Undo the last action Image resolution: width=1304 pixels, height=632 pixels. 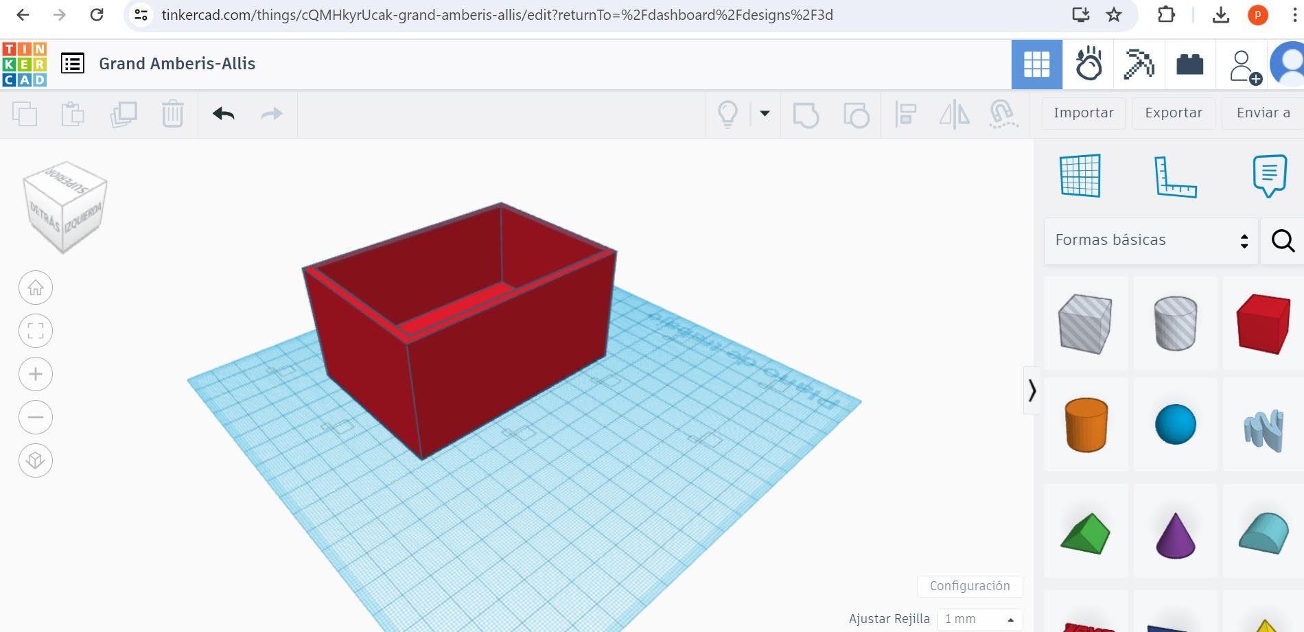pos(224,114)
